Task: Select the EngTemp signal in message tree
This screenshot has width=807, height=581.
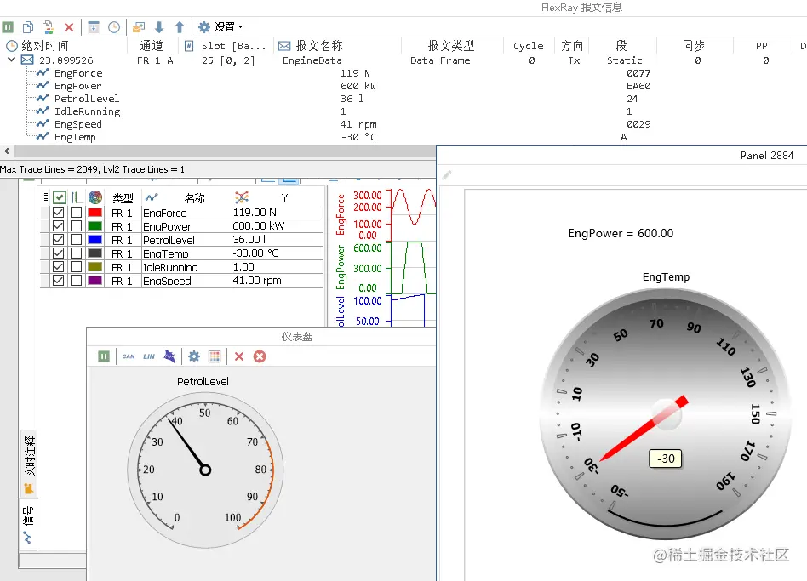Action: coord(75,137)
